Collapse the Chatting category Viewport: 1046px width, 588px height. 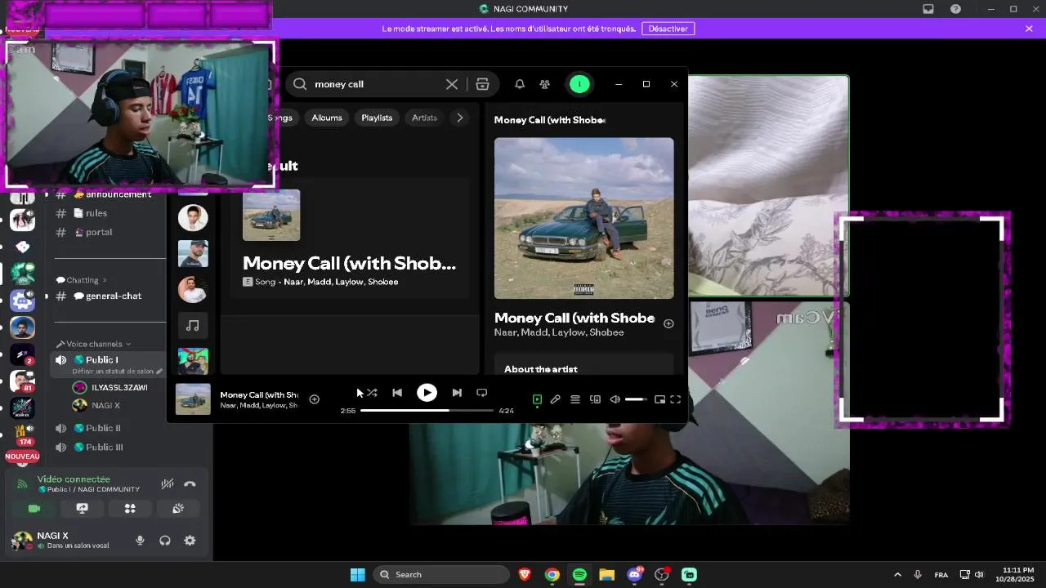82,280
